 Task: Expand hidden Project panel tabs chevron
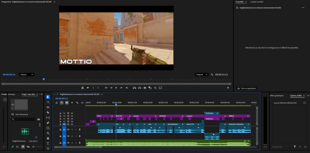tap(42, 94)
